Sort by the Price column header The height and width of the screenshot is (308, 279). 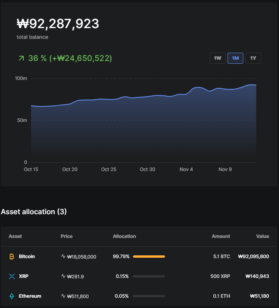tap(66, 236)
